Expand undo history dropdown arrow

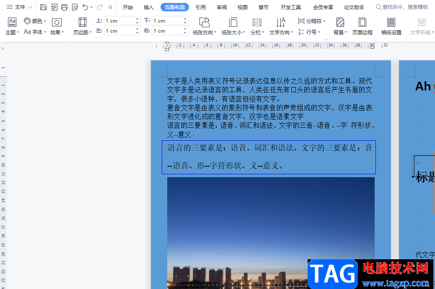coord(91,8)
